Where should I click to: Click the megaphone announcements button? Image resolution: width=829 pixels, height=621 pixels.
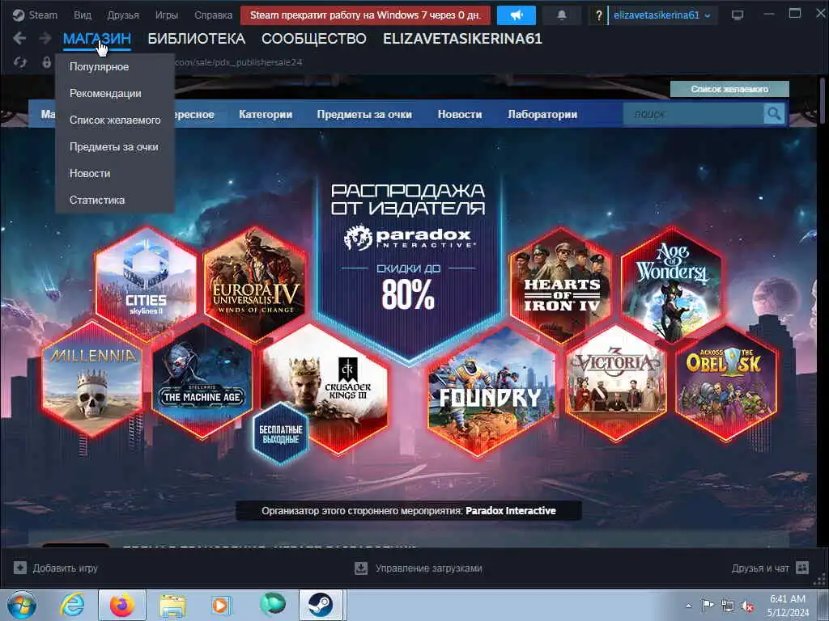coord(517,15)
